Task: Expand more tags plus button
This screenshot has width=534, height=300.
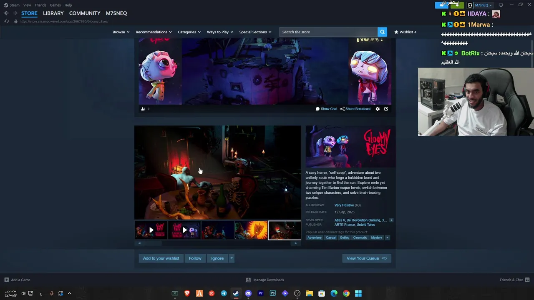Action: pyautogui.click(x=387, y=237)
